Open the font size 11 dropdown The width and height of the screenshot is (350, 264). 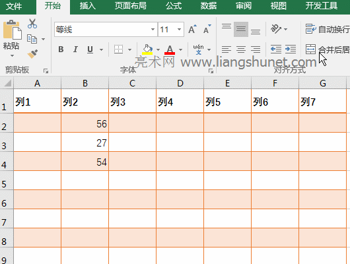coord(179,29)
